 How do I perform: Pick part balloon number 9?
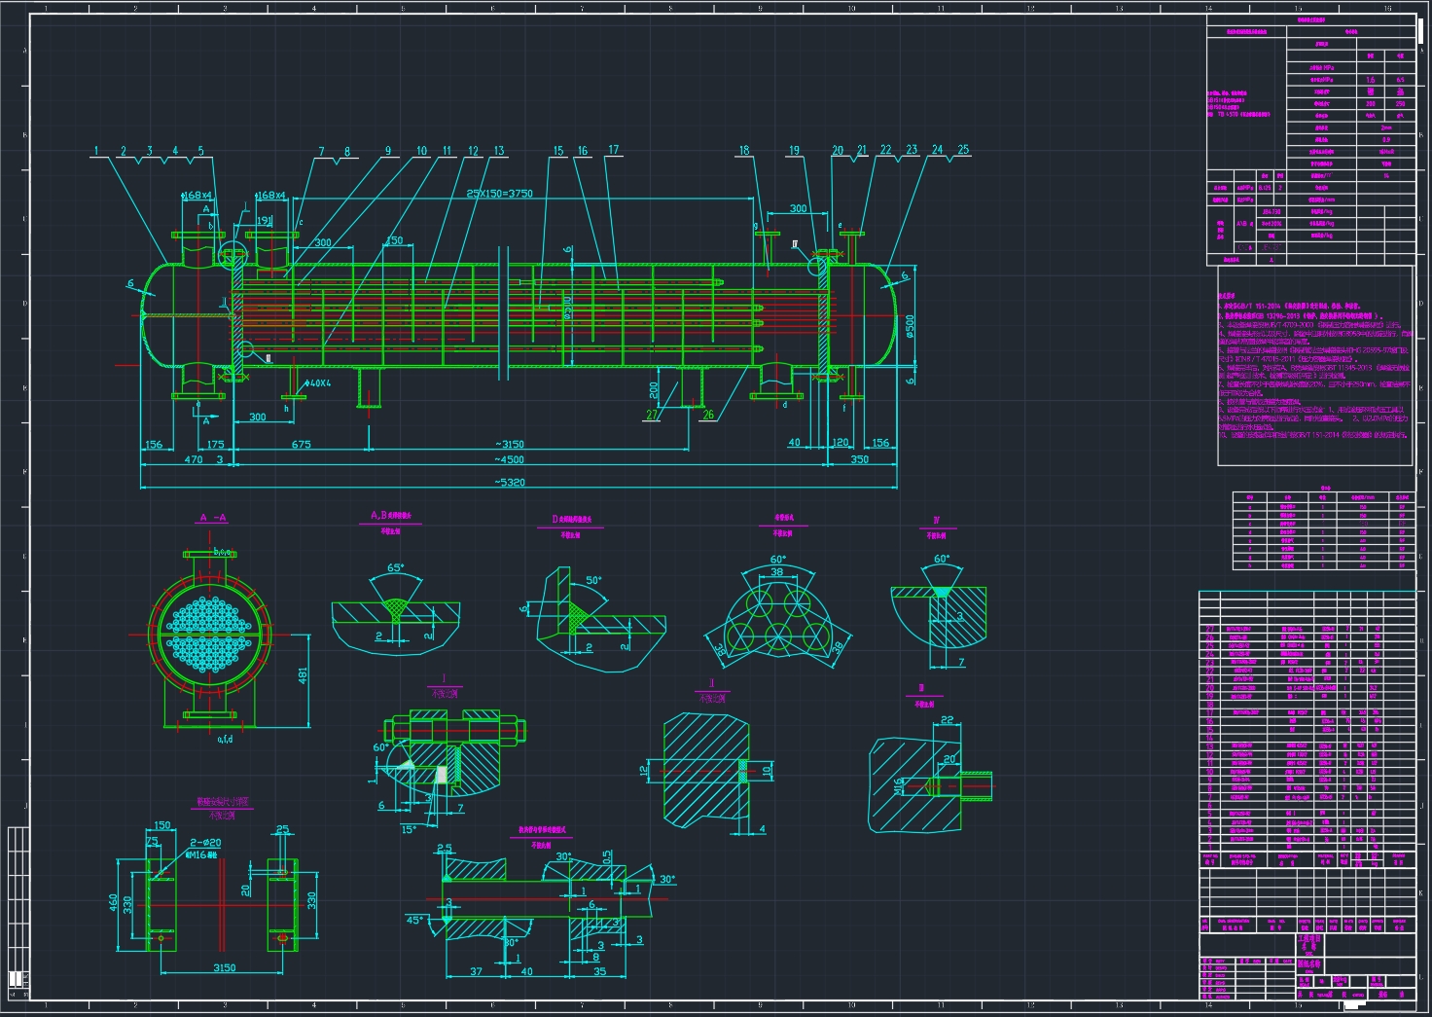pyautogui.click(x=388, y=151)
